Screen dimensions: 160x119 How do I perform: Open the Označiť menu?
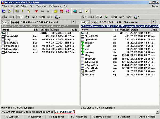click(15, 6)
